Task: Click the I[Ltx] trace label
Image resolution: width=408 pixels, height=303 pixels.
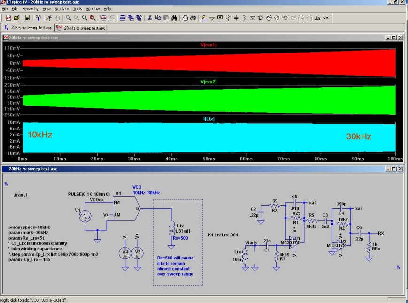Action: click(208, 119)
